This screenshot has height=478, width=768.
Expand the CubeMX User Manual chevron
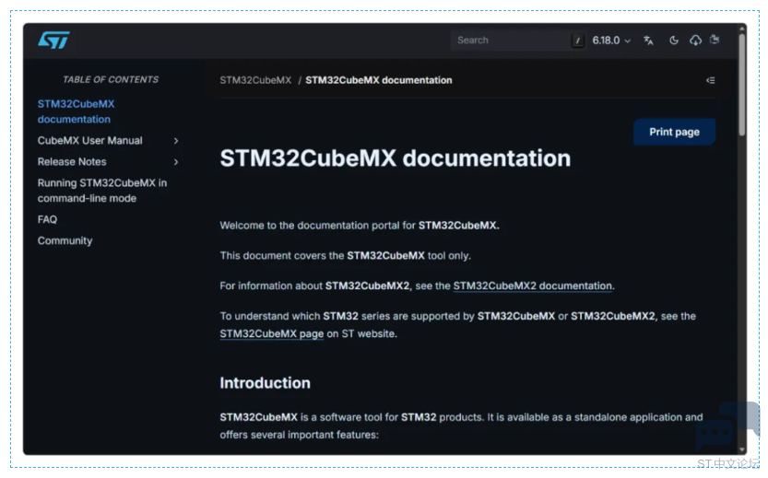[176, 141]
